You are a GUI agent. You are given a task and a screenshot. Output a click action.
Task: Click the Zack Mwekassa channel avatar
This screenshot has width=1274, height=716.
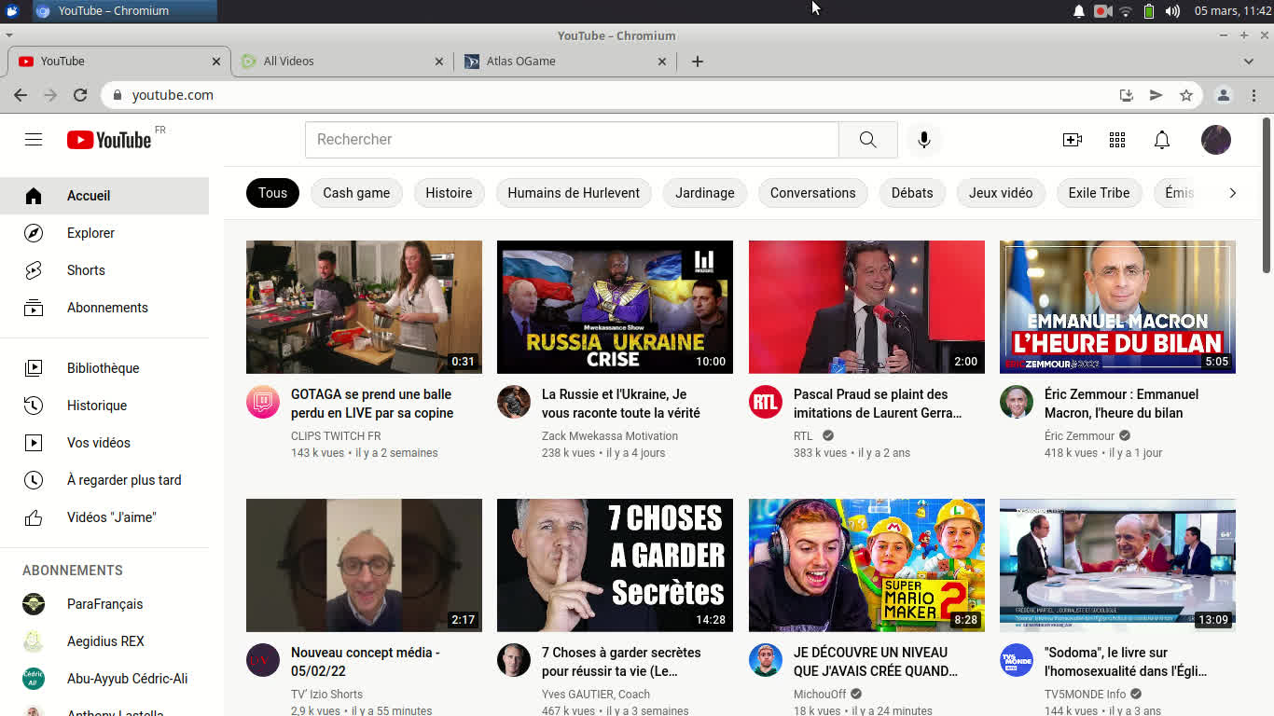point(514,402)
